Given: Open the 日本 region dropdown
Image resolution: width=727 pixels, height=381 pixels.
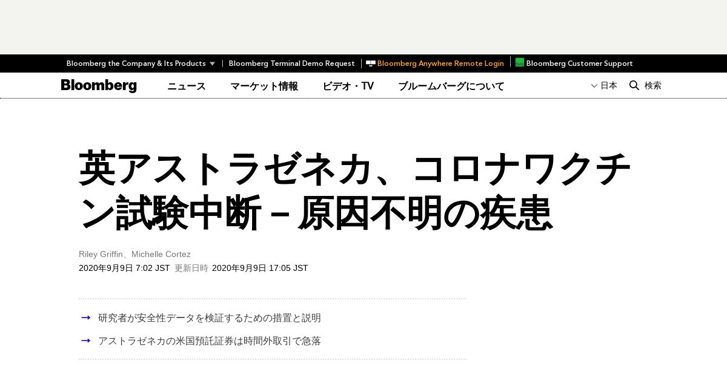Looking at the screenshot, I should [604, 86].
